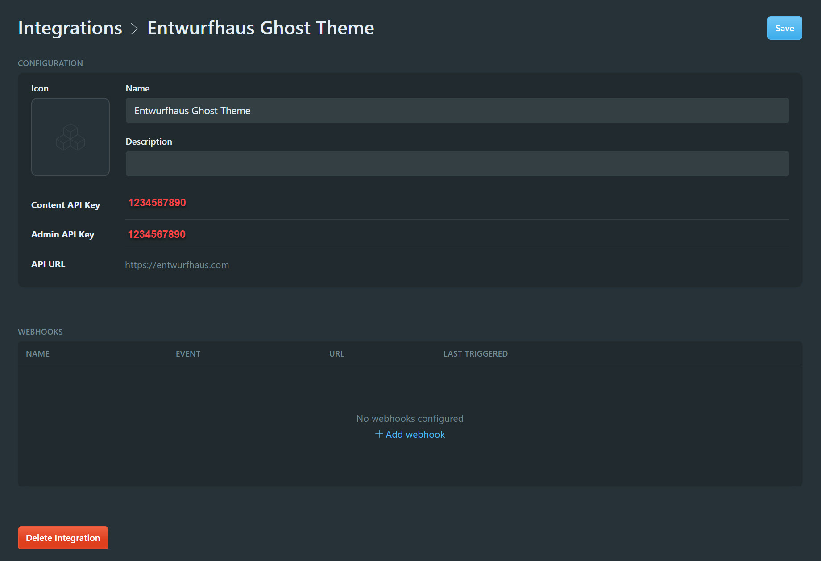821x561 pixels.
Task: Click the CONFIGURATION section heading
Action: [50, 63]
